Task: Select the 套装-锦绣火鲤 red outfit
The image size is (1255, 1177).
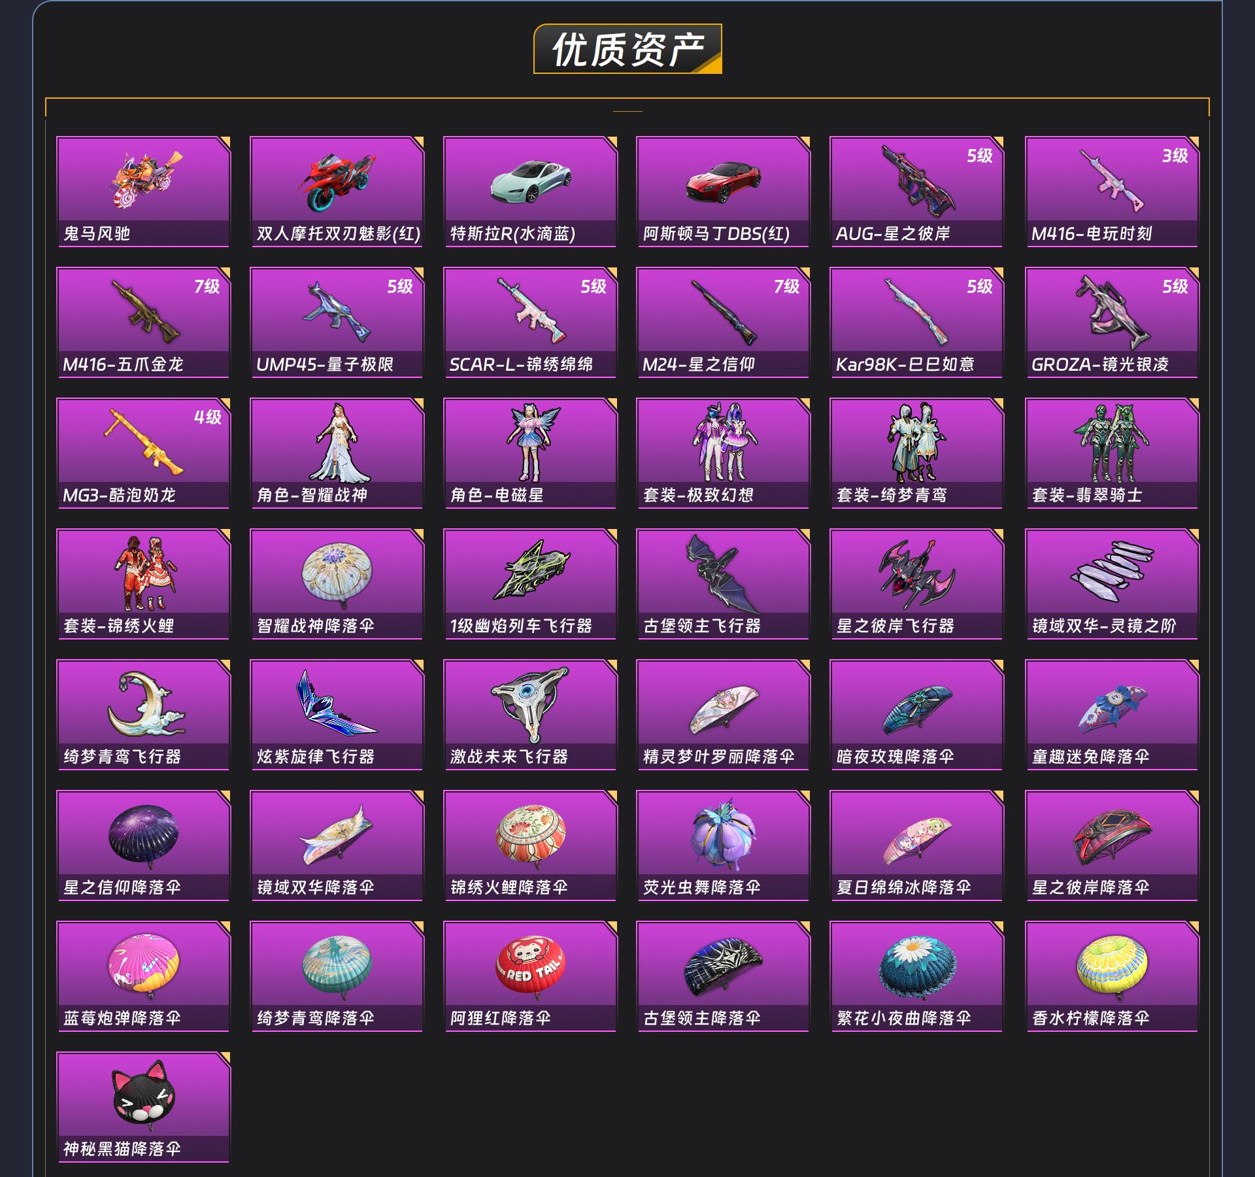Action: point(144,584)
